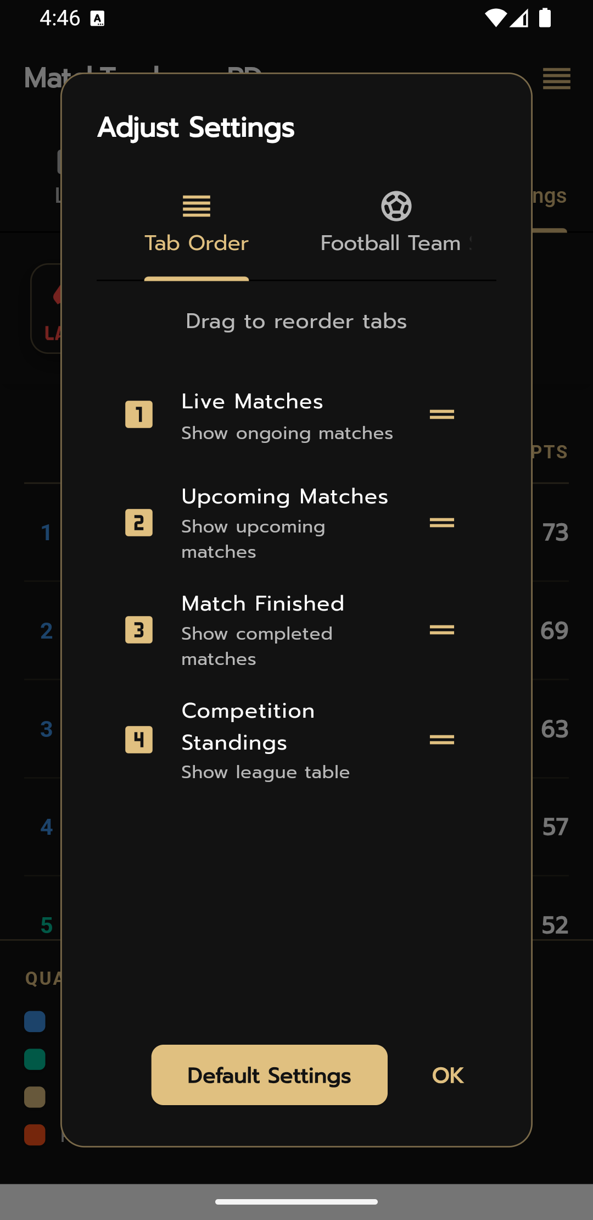Click the blue qualification color square

click(35, 1022)
